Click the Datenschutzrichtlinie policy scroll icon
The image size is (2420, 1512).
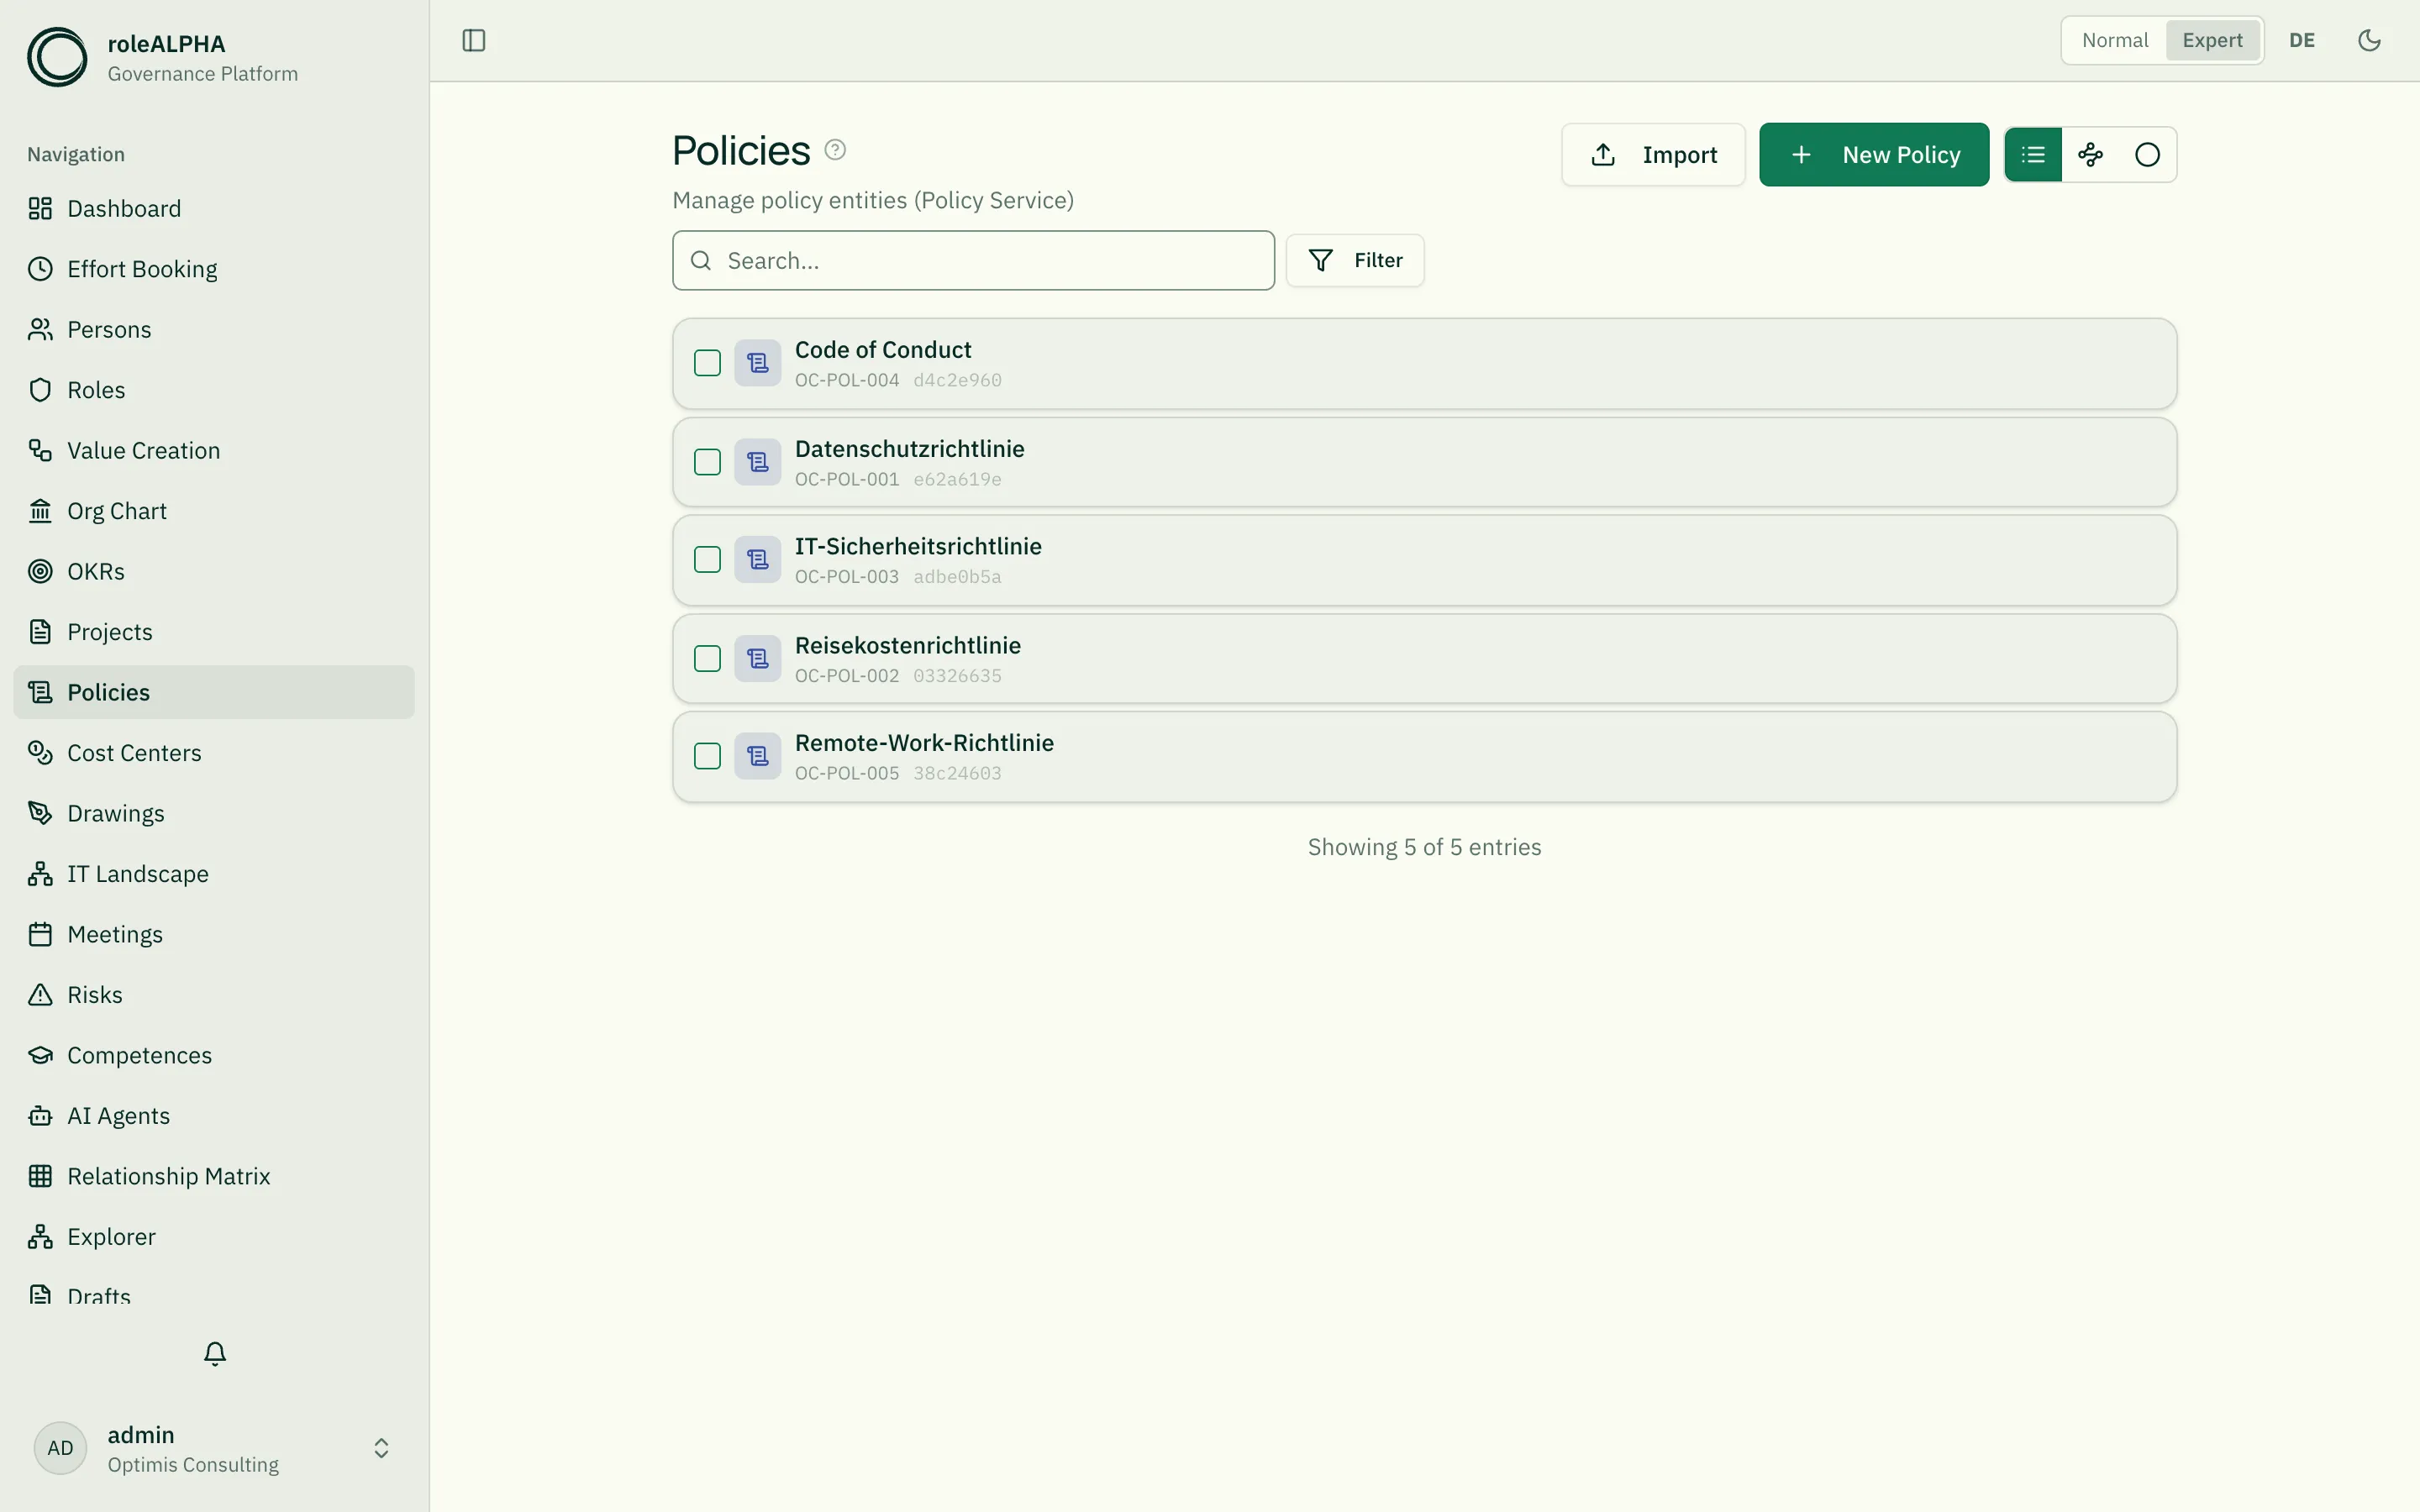click(x=758, y=462)
